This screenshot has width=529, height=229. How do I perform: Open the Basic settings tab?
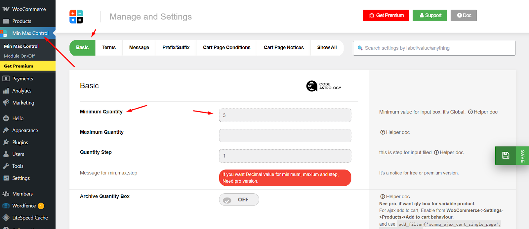pos(82,48)
